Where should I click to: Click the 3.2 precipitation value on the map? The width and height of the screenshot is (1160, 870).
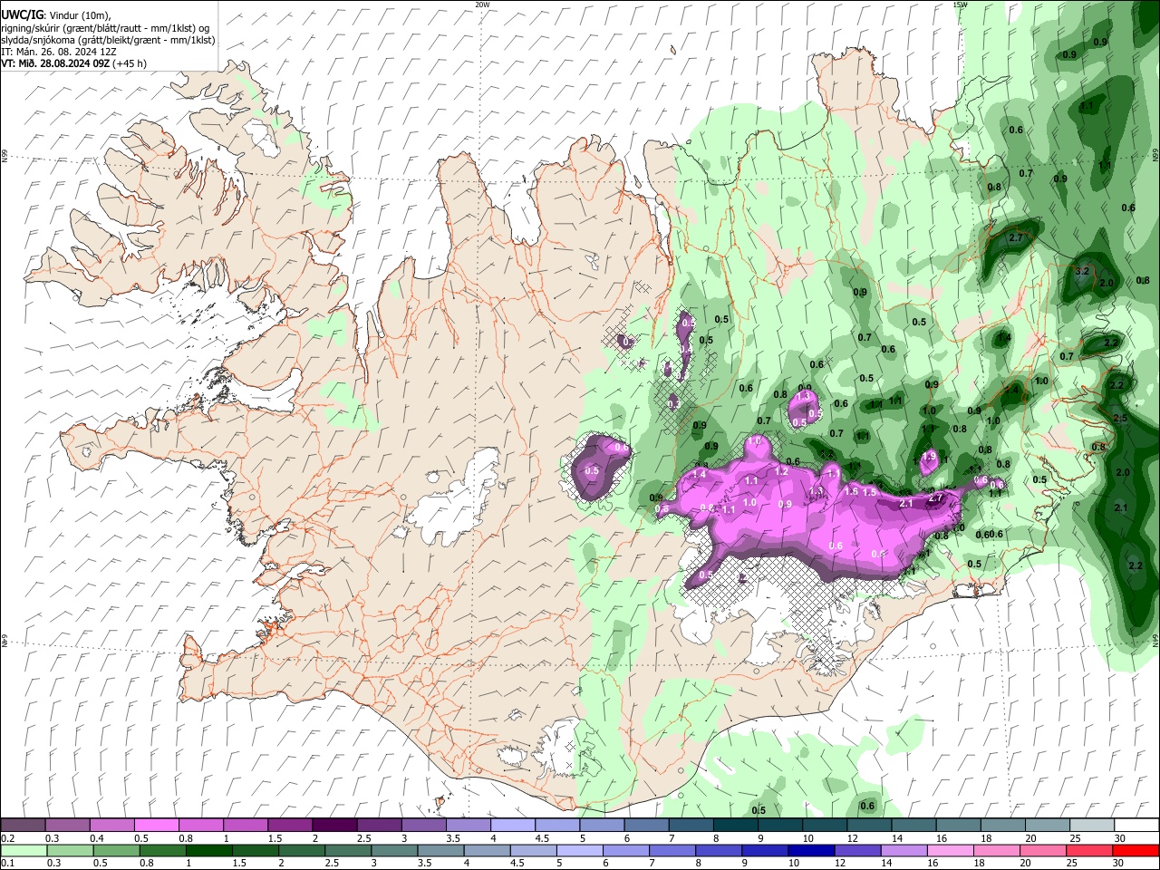pyautogui.click(x=1081, y=271)
